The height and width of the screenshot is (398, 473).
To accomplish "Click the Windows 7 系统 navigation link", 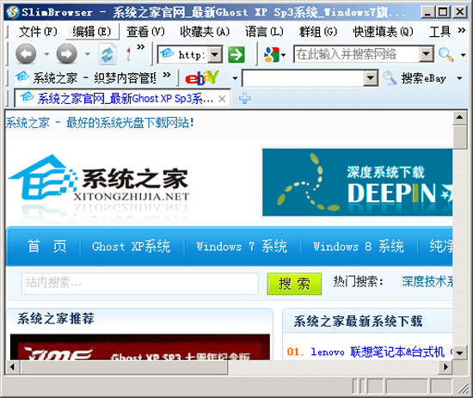I will 242,247.
